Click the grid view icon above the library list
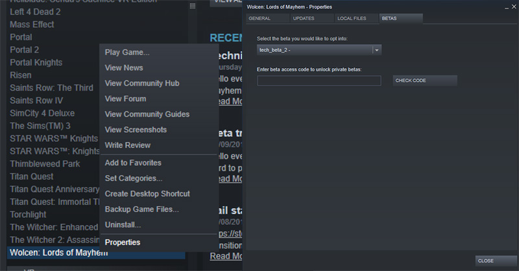Screen dimensions: 519x271 tap(192, 6)
